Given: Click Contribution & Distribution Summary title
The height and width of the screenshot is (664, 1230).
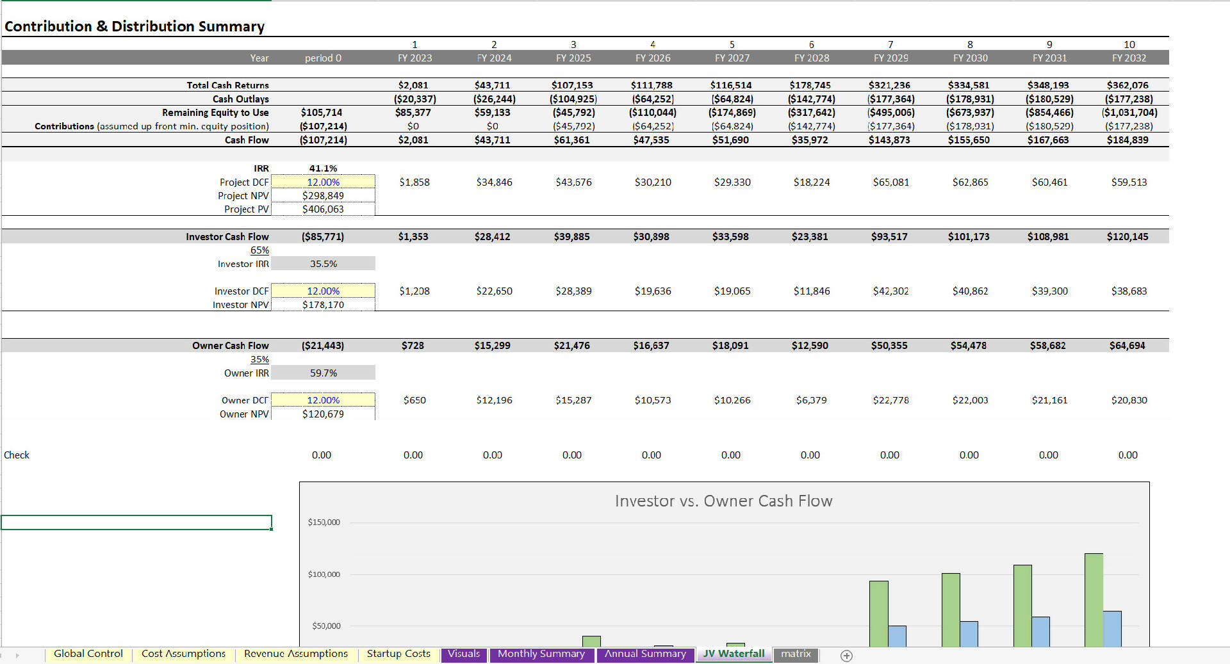Looking at the screenshot, I should 135,26.
